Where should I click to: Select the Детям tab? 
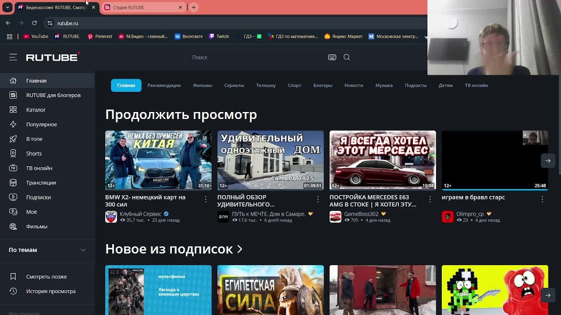point(446,85)
